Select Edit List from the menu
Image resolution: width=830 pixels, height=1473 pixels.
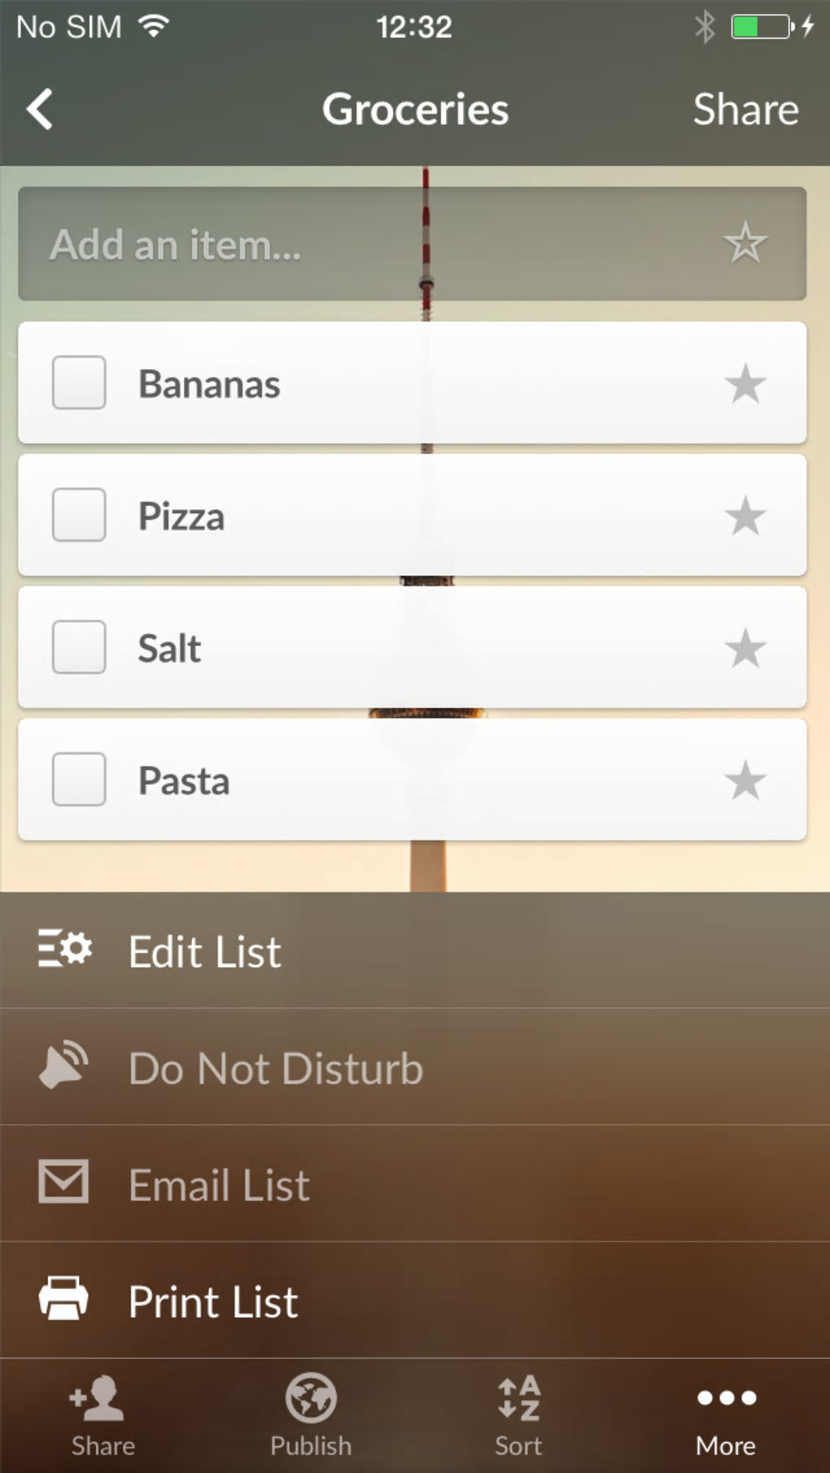click(x=205, y=951)
